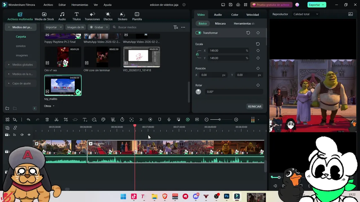This screenshot has height=202, width=360.
Task: Delete the selected clip with trash icon
Action: 47,120
